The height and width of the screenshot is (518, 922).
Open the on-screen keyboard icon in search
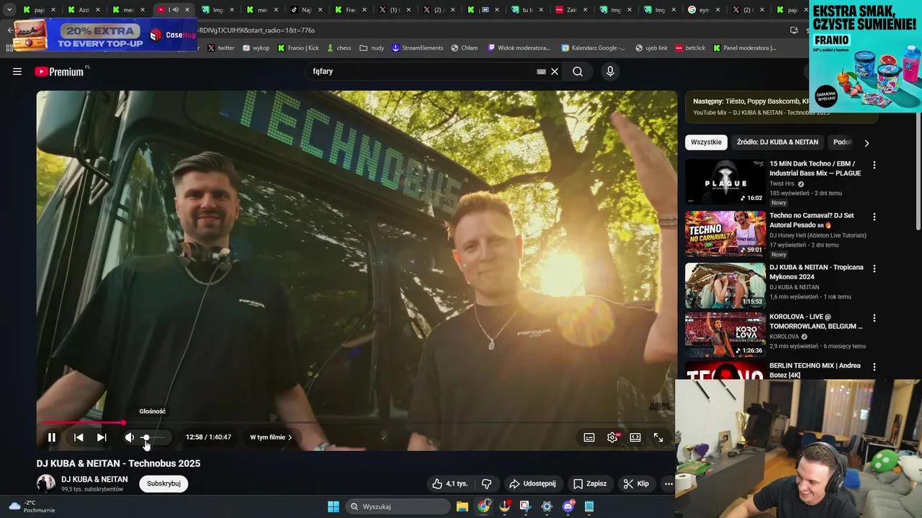[541, 71]
